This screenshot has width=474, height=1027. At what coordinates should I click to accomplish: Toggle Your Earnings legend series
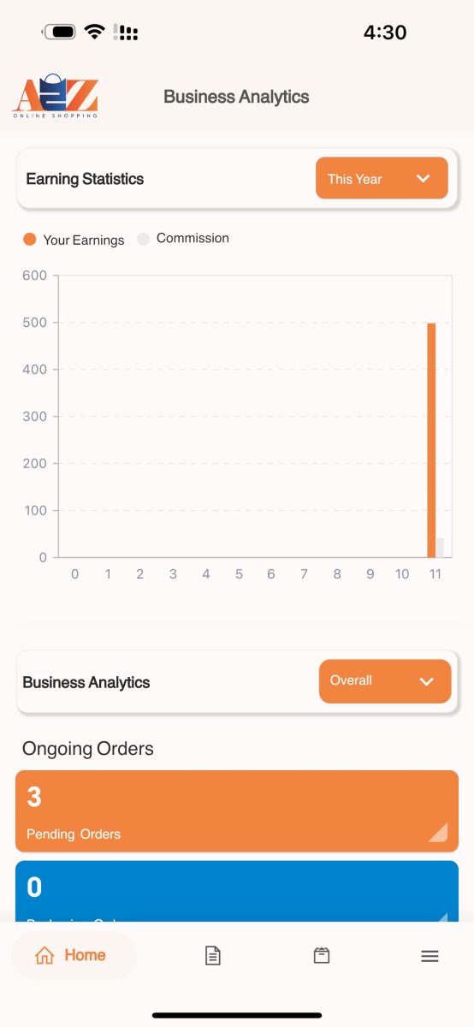74,240
